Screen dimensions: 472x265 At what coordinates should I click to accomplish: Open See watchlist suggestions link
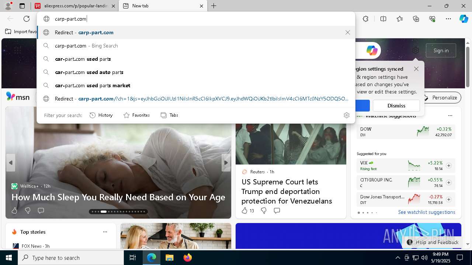pyautogui.click(x=427, y=212)
